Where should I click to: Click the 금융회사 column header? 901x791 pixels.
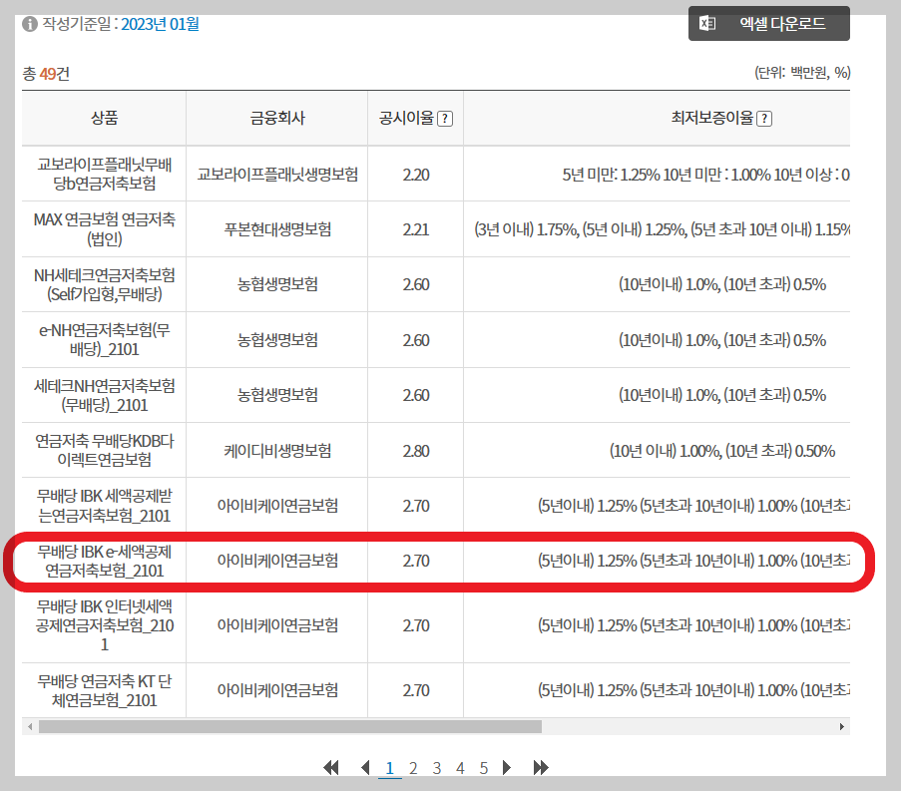(x=277, y=118)
